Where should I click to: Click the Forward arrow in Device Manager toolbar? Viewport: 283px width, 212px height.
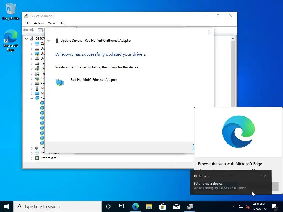(32, 30)
